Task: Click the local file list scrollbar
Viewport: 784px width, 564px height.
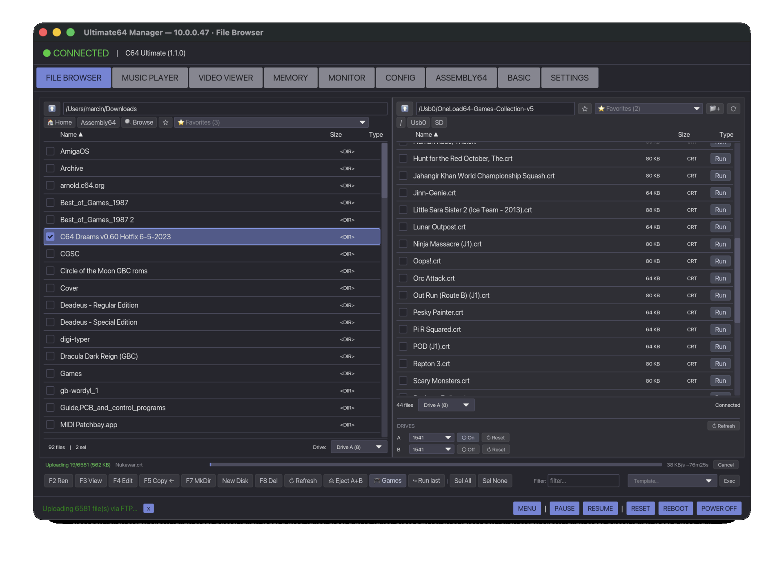Action: tap(384, 170)
